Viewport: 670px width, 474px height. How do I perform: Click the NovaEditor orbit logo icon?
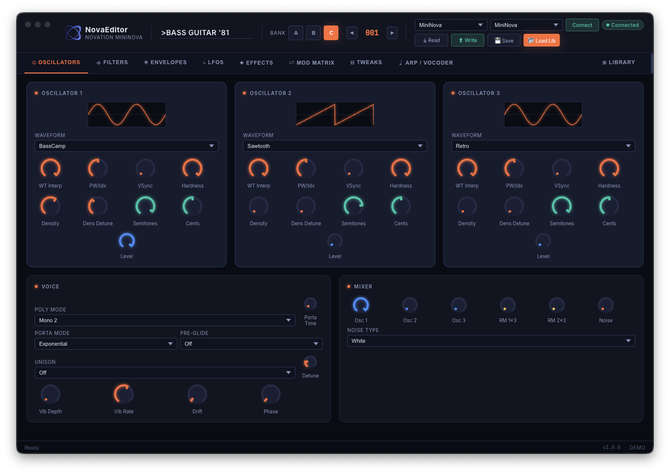[73, 33]
